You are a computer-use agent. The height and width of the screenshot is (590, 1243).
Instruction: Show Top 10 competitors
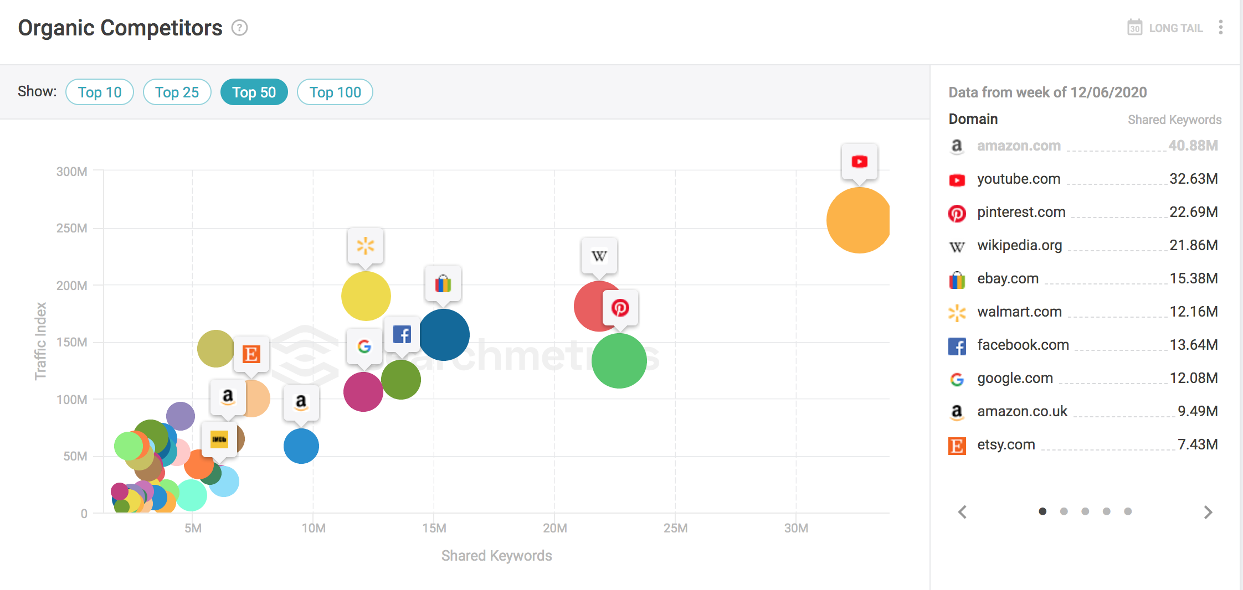(100, 92)
